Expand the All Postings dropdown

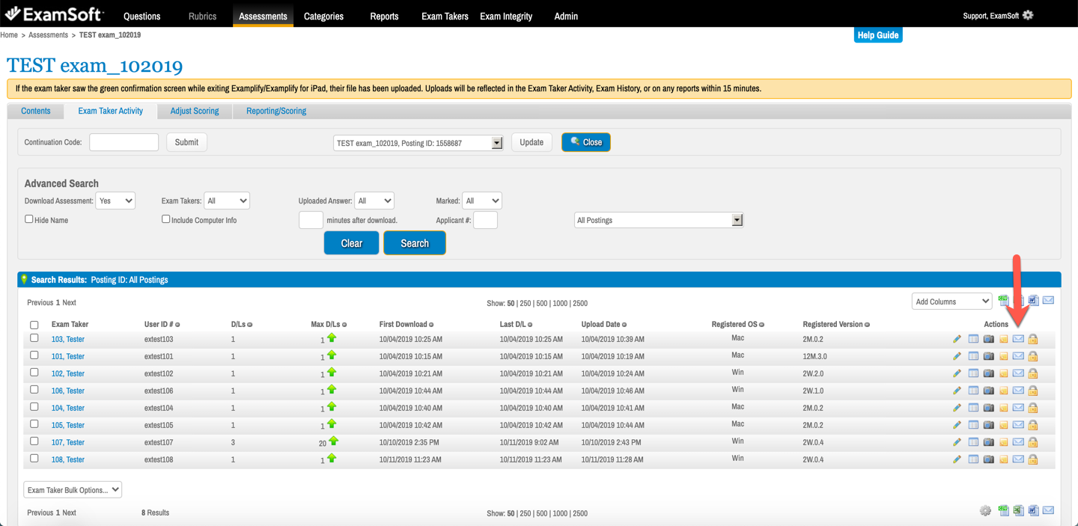[x=659, y=220]
